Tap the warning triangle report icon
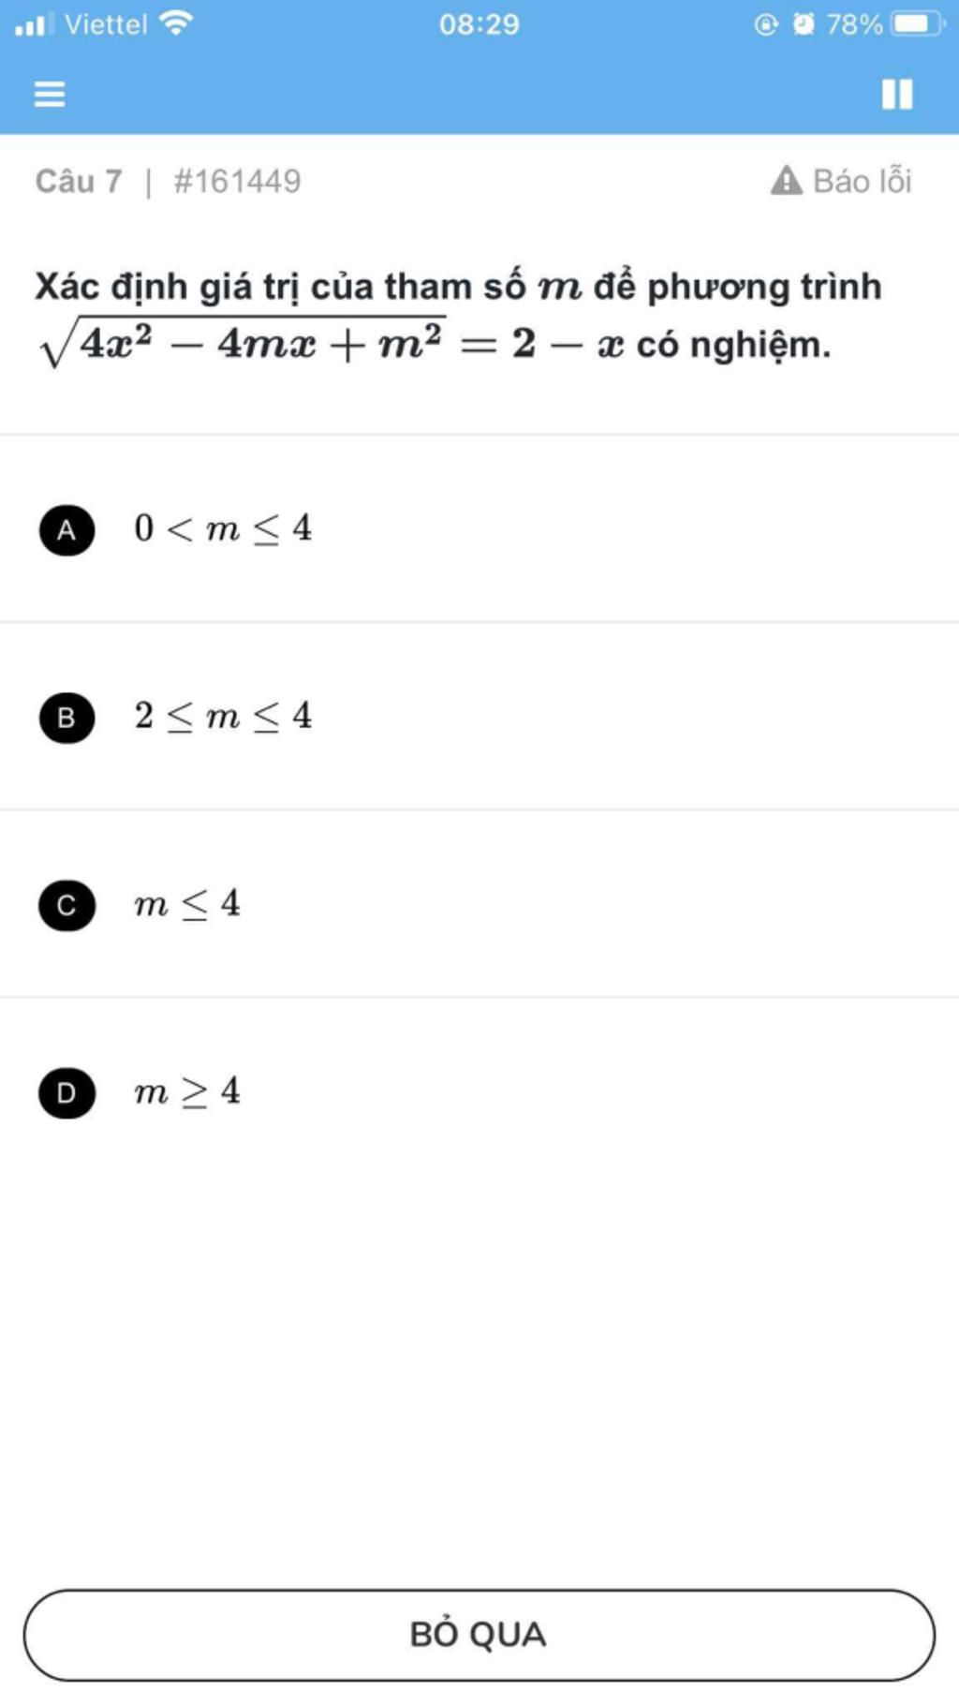Viewport: 959px width, 1705px height. click(787, 180)
